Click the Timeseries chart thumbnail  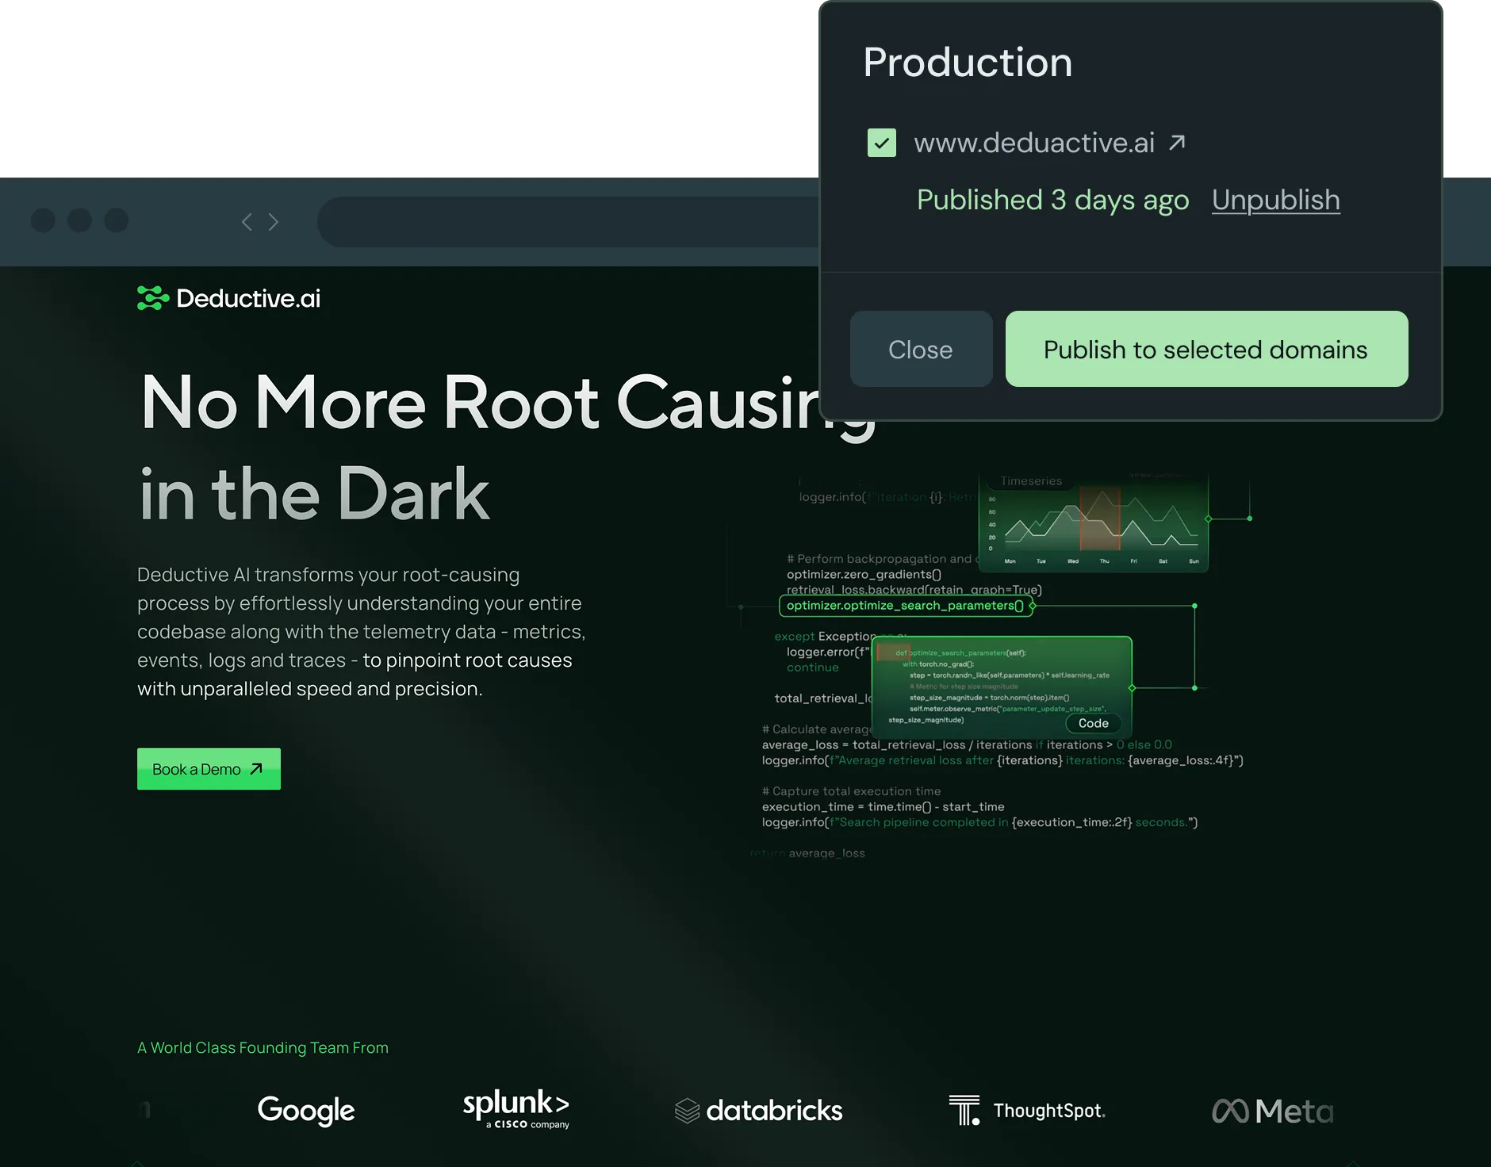[x=1094, y=522]
